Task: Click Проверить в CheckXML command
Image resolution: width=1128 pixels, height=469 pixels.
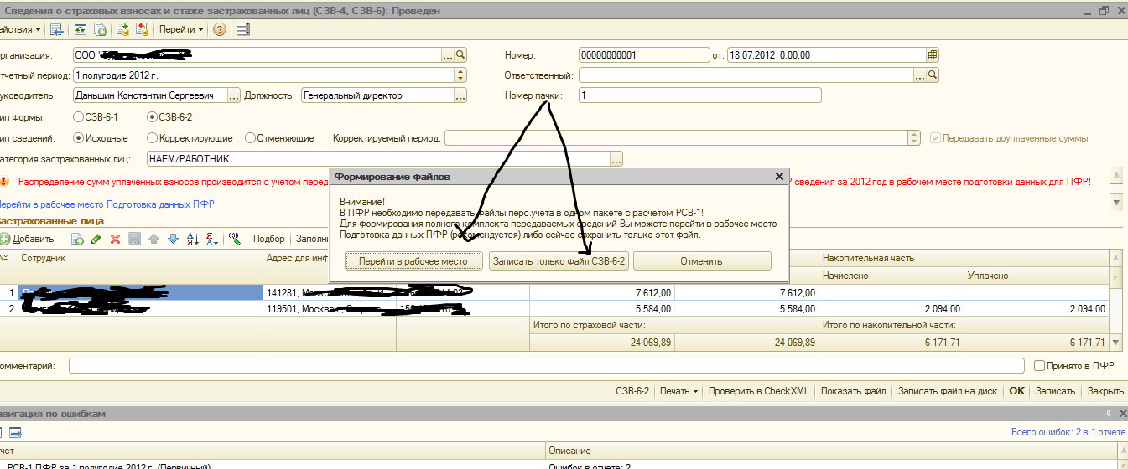Action: [759, 391]
